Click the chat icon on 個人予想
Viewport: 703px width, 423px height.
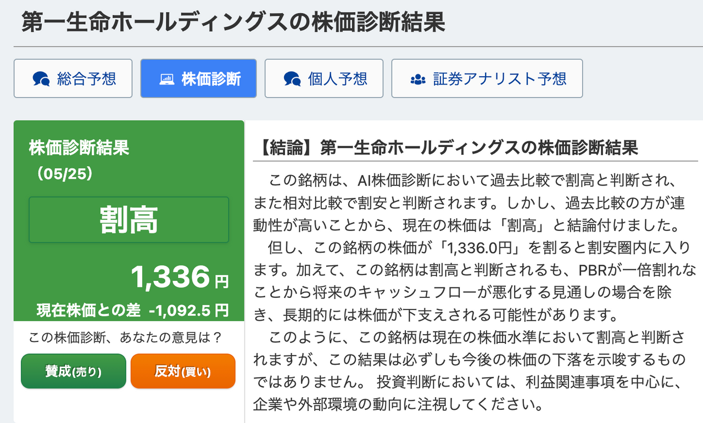click(292, 79)
